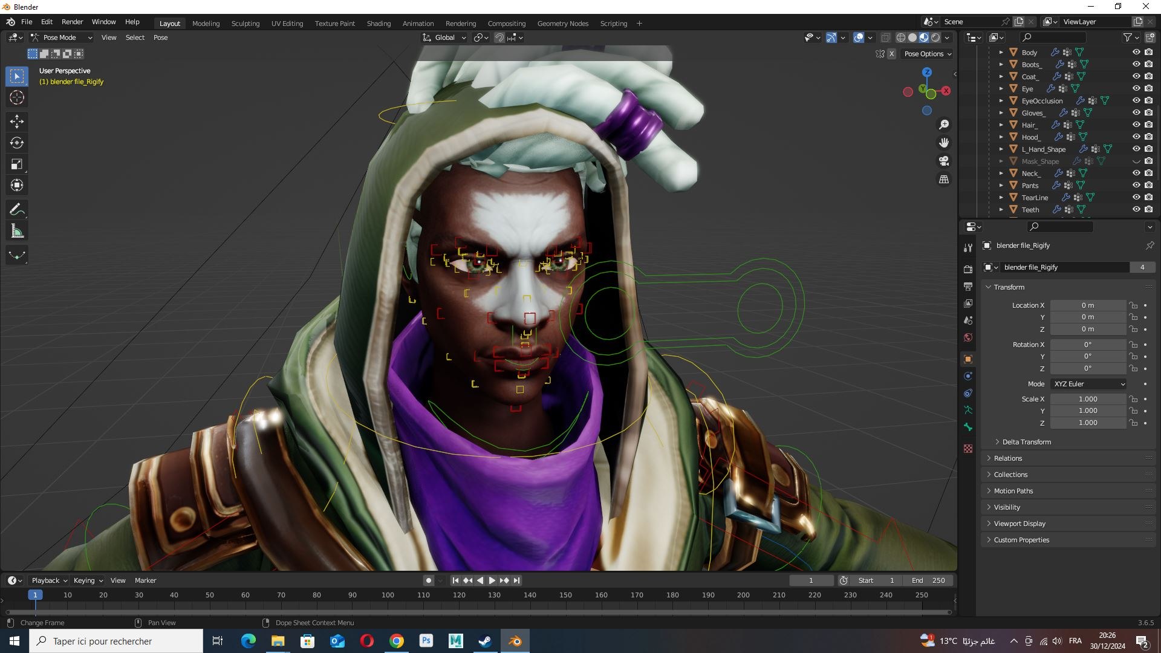Open the Keying popover
Image resolution: width=1161 pixels, height=653 pixels.
88,580
